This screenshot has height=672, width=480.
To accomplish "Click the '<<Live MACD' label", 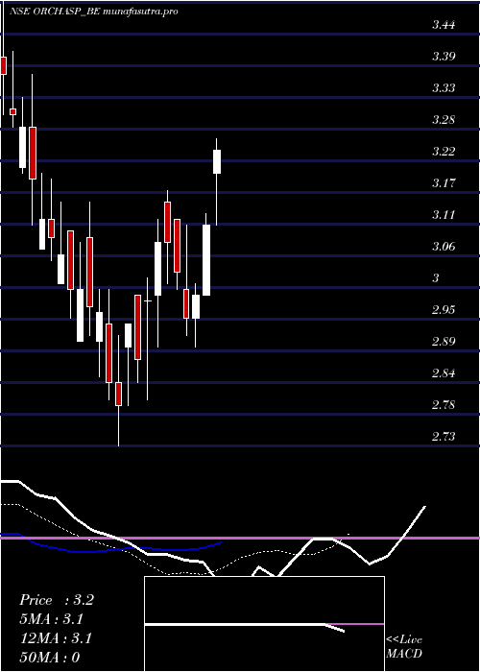I will click(x=404, y=647).
